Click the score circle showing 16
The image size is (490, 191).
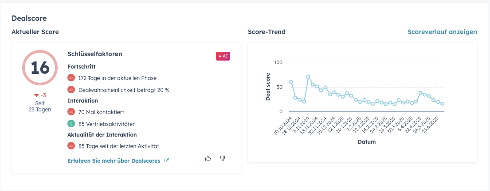click(x=40, y=68)
